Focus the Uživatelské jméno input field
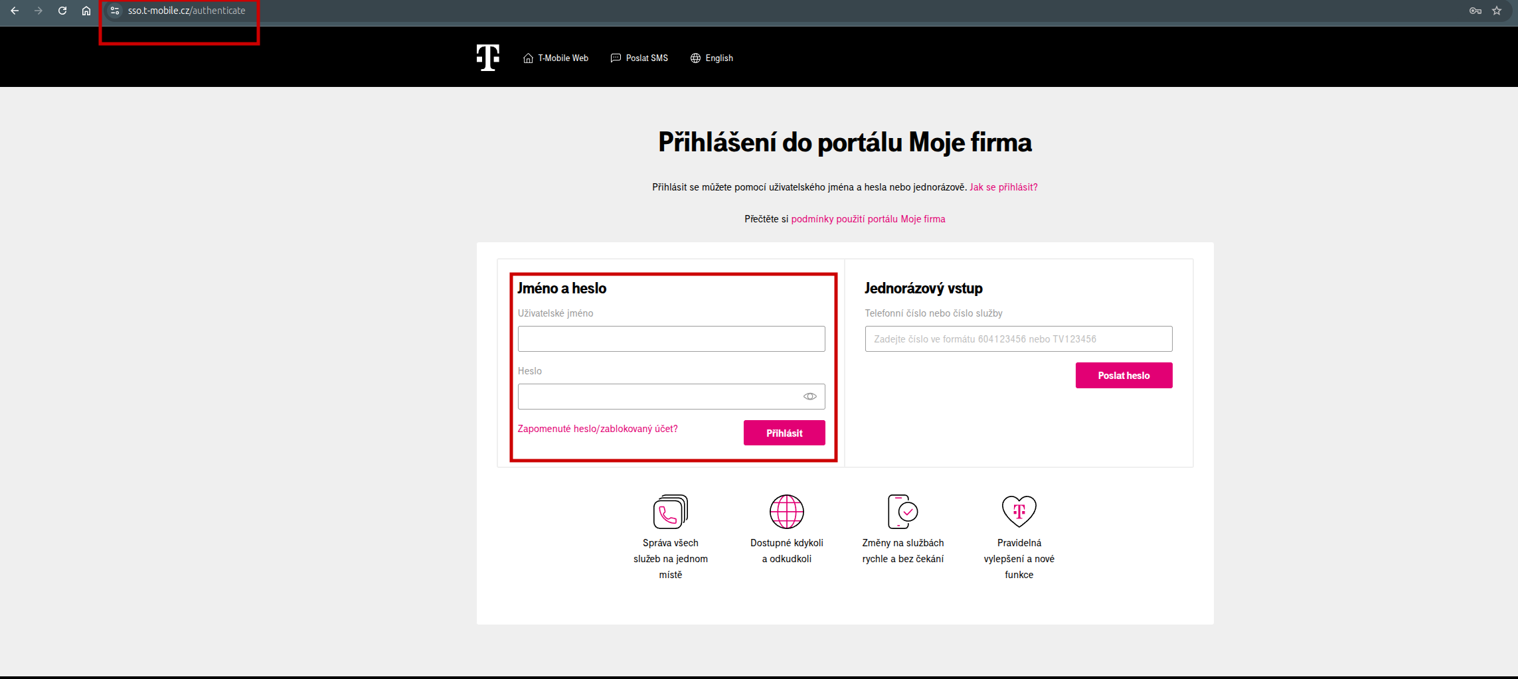 coord(671,339)
